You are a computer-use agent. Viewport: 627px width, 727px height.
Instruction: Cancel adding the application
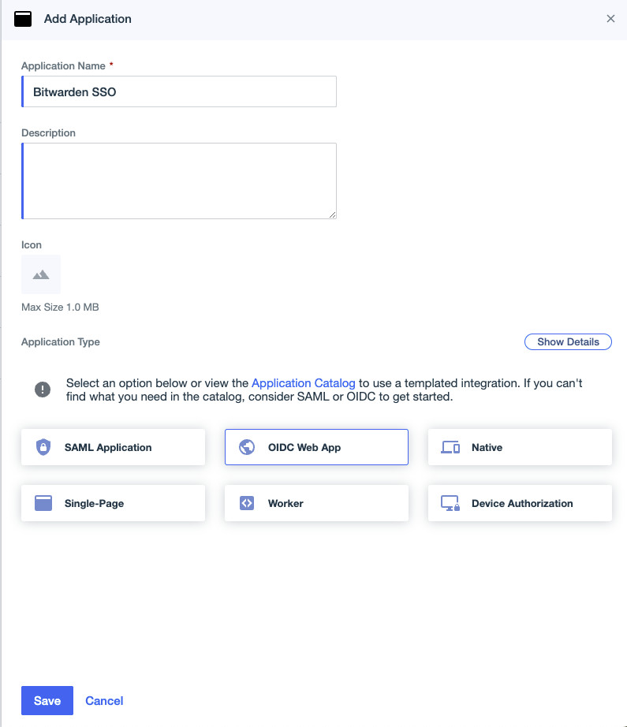pyautogui.click(x=104, y=701)
